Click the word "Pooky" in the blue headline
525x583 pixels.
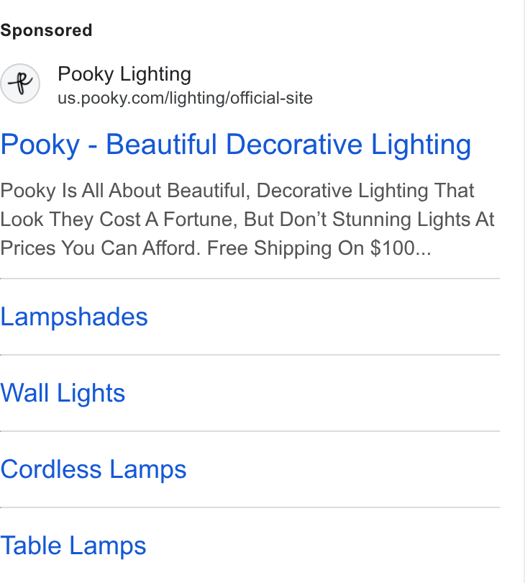coord(40,145)
